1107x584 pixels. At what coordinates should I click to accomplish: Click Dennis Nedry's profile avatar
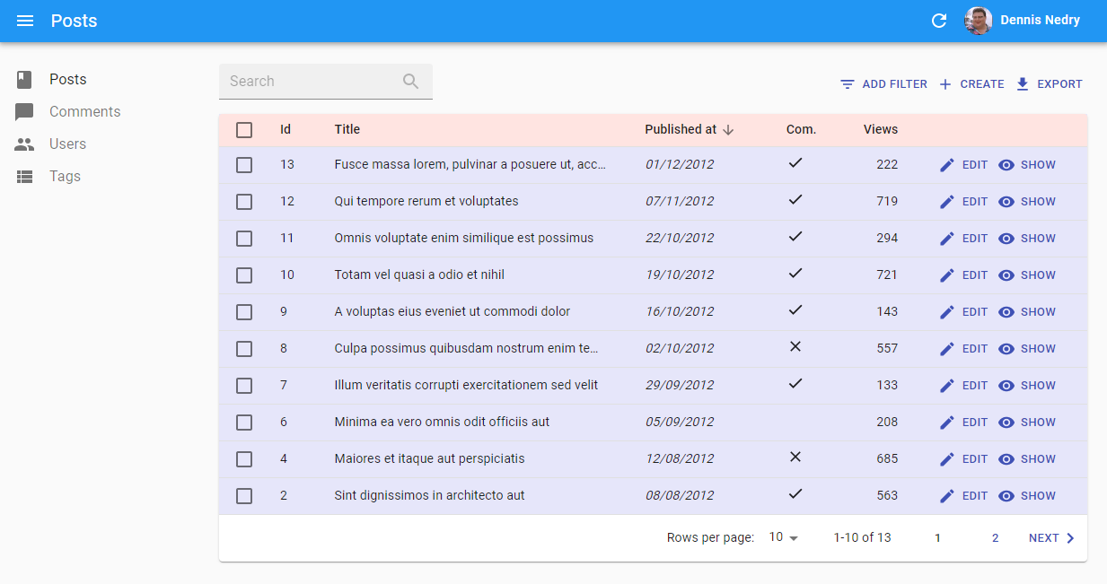[978, 21]
